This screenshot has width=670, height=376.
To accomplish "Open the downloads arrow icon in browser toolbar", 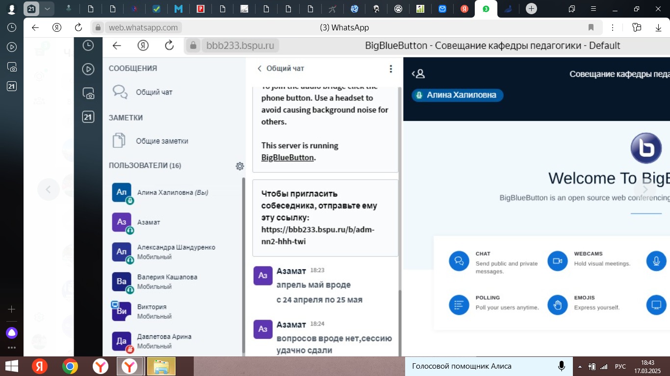I will pyautogui.click(x=658, y=28).
